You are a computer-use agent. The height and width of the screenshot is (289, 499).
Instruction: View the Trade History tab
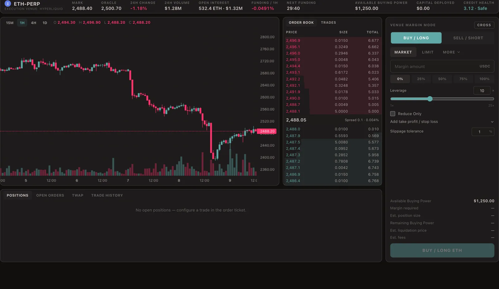pos(107,195)
